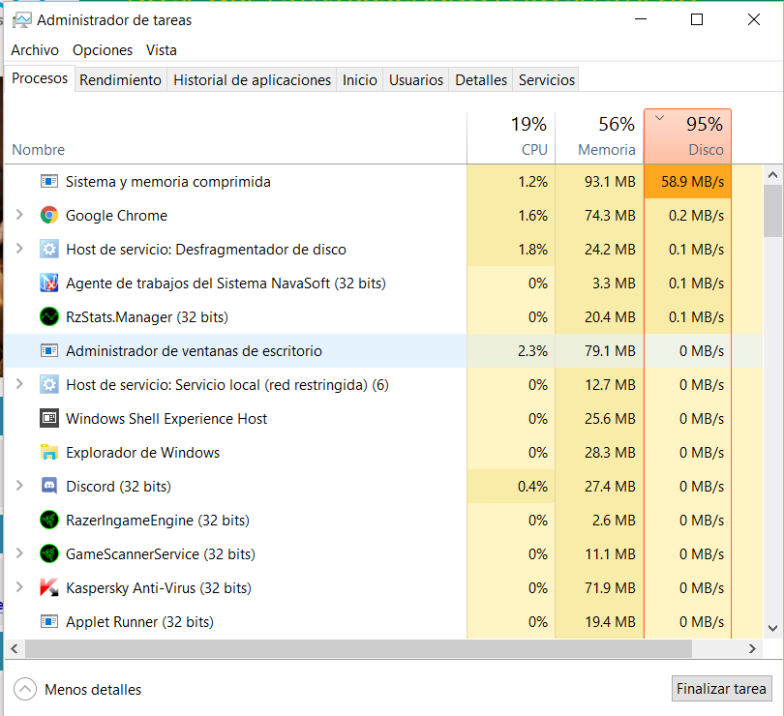
Task: Switch to the Rendimiento tab
Action: (x=120, y=80)
